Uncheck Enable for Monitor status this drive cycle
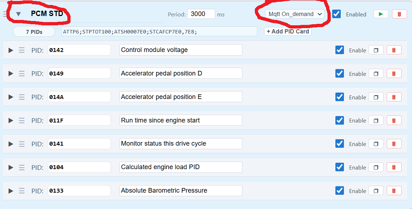This screenshot has height=209, width=412. click(x=340, y=143)
